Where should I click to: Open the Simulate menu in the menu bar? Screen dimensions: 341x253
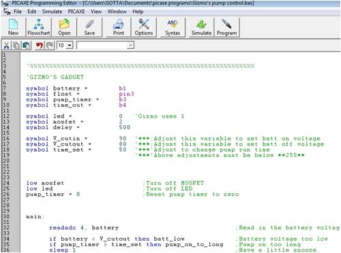pyautogui.click(x=52, y=12)
